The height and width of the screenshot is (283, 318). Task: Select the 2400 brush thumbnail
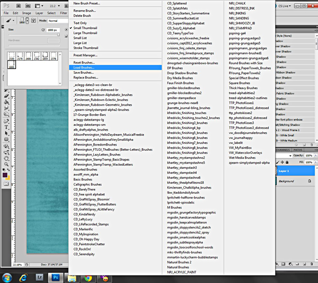pos(28,56)
